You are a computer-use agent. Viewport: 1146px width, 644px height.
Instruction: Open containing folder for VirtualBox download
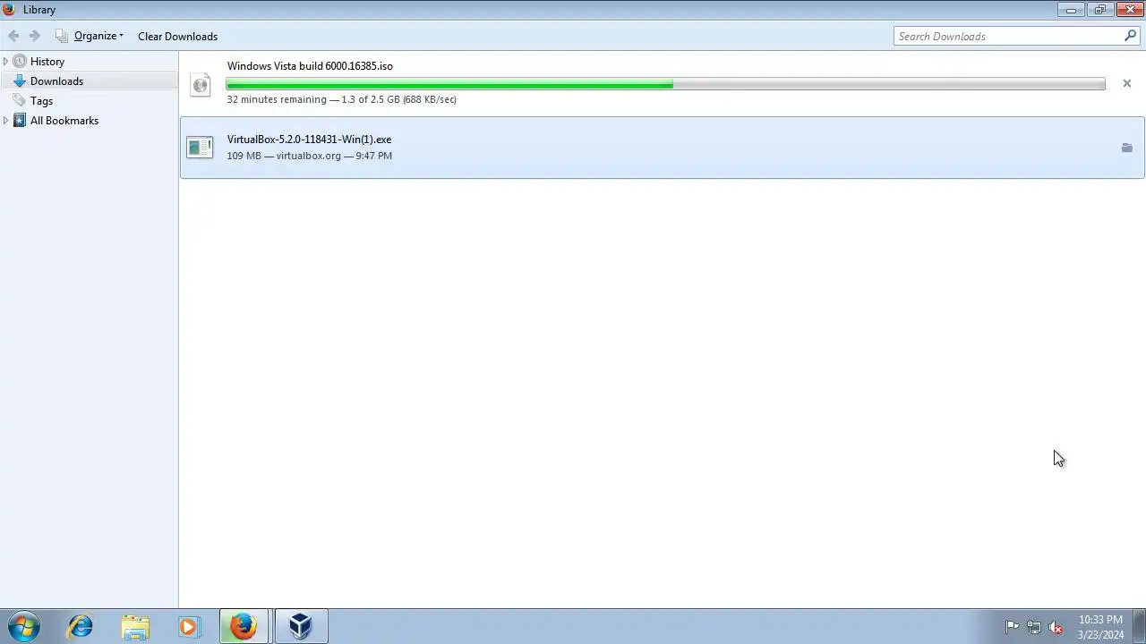pos(1126,148)
